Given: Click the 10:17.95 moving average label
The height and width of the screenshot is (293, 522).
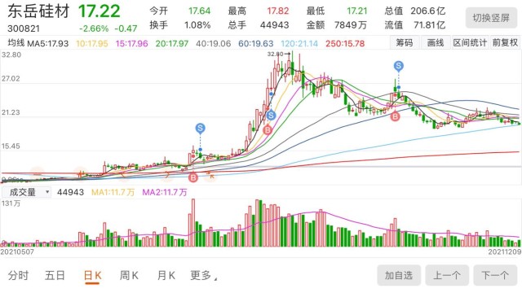Looking at the screenshot, I should (92, 43).
